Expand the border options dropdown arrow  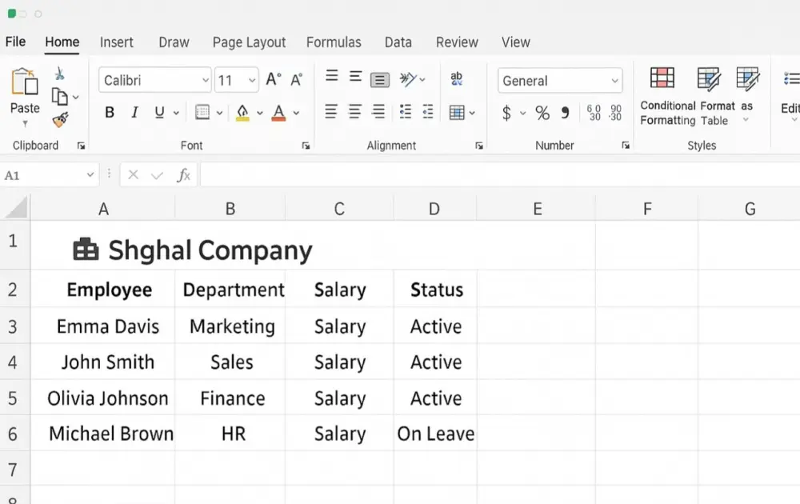[x=218, y=112]
